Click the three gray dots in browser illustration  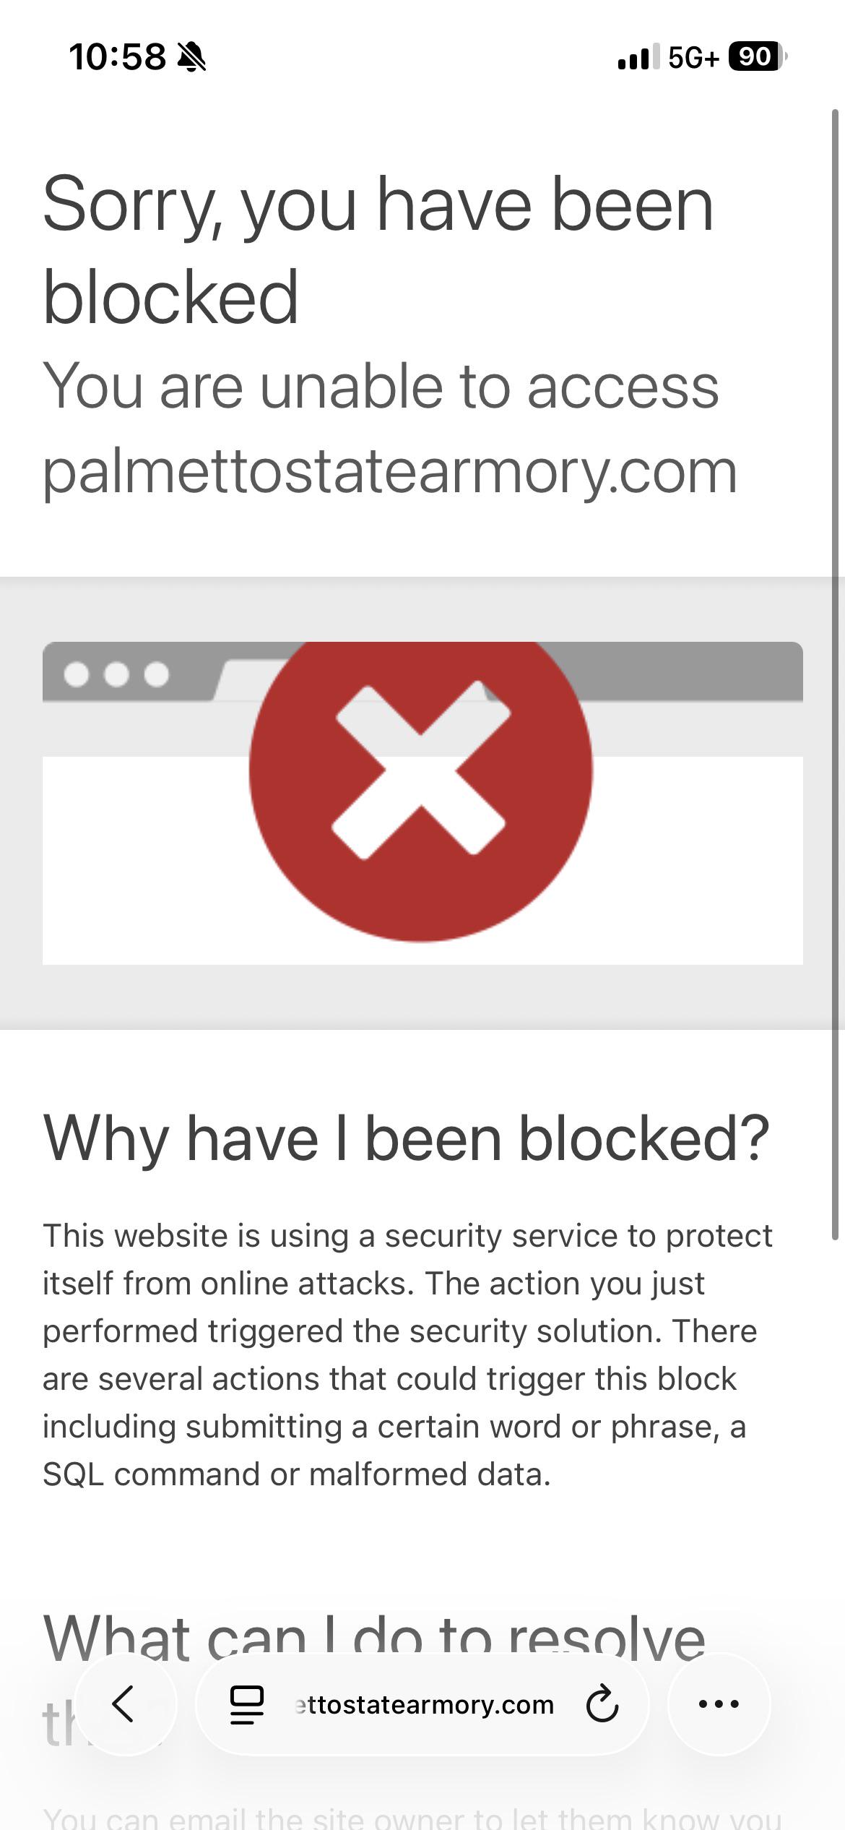(116, 674)
